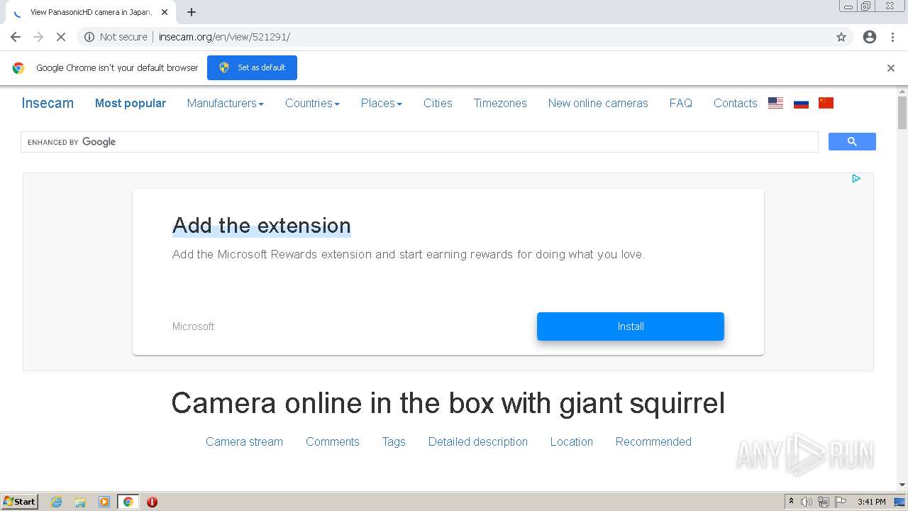
Task: Dismiss the default browser notification bar
Action: click(x=891, y=68)
